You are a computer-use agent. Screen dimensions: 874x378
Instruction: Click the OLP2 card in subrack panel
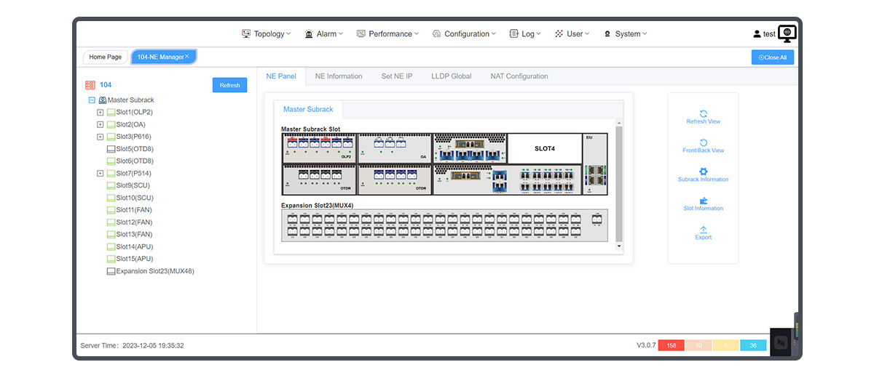coord(319,148)
